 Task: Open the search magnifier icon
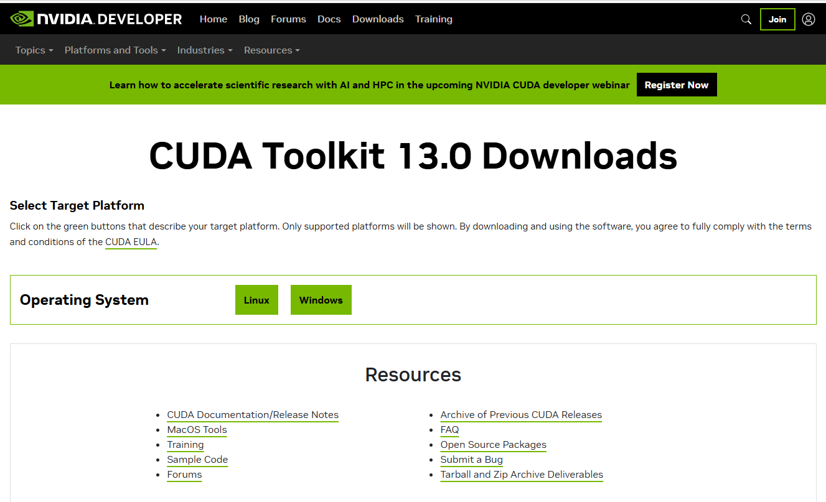coord(746,19)
